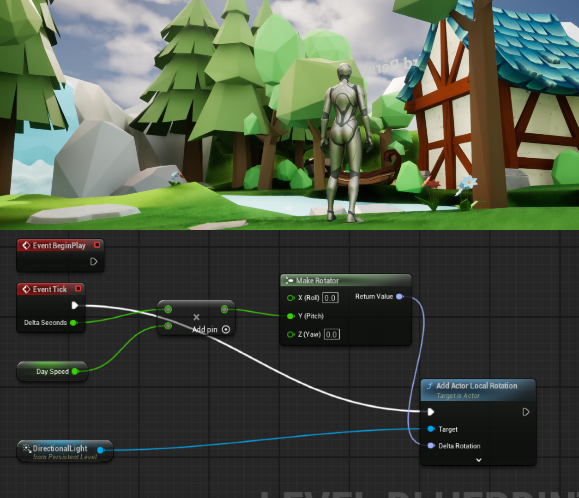Viewport: 579px width, 498px height.
Task: Click the blue Return Value output pin
Action: [398, 296]
